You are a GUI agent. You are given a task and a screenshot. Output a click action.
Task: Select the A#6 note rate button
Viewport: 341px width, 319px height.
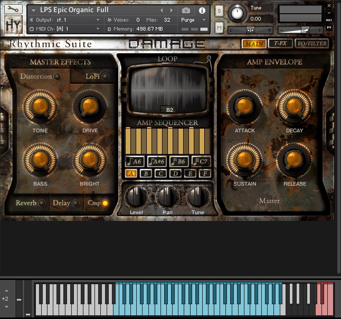[x=157, y=161]
